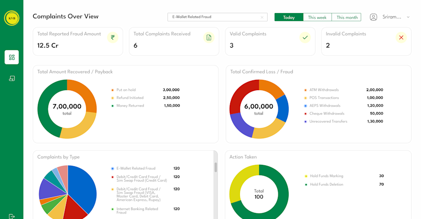Select the Today tab
Viewport: 421px width, 219px height.
(x=289, y=17)
